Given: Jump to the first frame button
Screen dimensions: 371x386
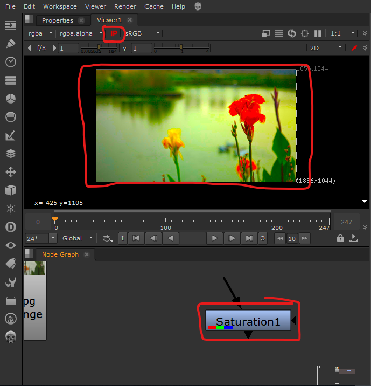Looking at the screenshot, I should pyautogui.click(x=137, y=238).
